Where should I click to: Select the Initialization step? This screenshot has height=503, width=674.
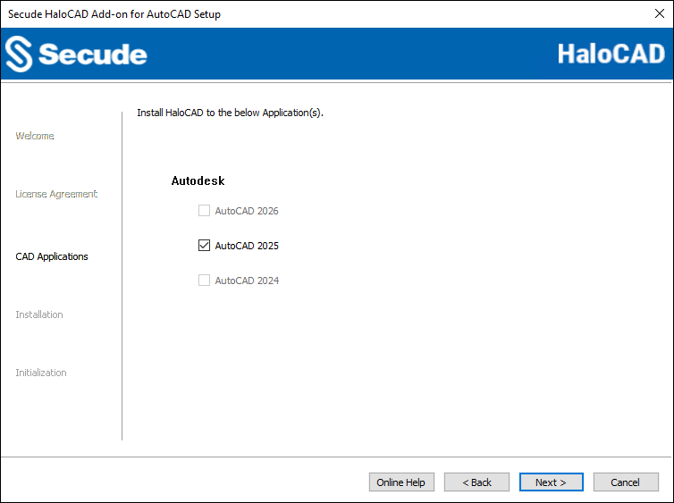click(x=41, y=373)
